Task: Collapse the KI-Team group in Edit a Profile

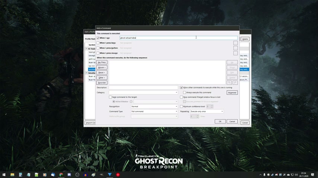Action: 87,49
